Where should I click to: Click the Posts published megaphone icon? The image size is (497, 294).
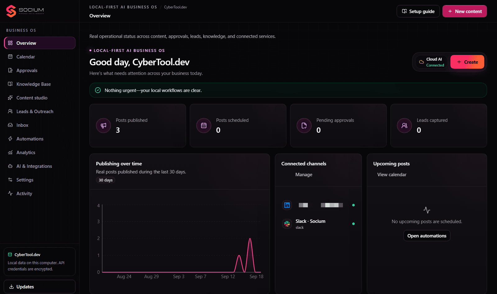point(103,126)
